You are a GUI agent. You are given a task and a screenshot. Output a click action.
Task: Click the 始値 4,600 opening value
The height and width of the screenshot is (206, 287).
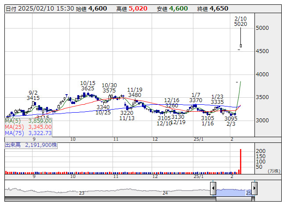point(97,8)
